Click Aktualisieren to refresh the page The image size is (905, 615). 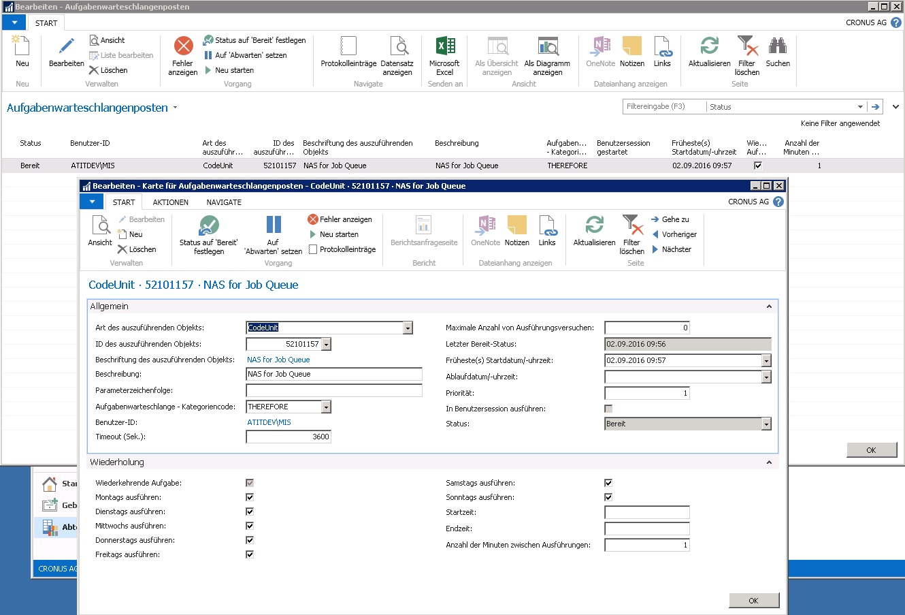709,54
